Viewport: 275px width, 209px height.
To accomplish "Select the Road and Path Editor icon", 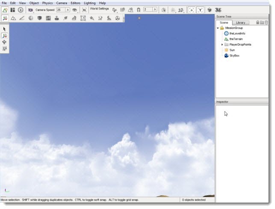I will coord(109,18).
